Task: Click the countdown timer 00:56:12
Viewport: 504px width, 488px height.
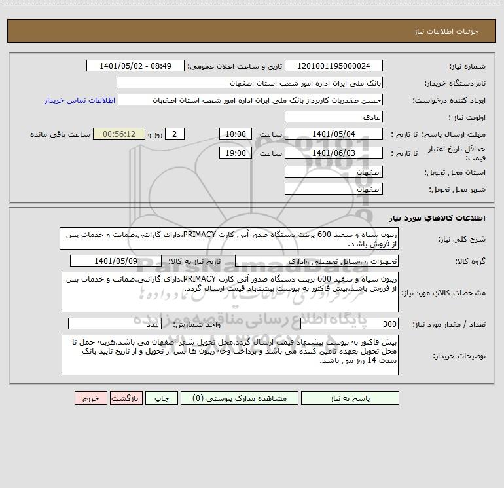Action: point(119,134)
